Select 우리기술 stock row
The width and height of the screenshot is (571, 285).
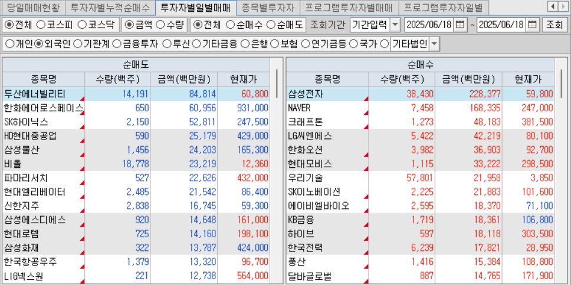coord(421,178)
